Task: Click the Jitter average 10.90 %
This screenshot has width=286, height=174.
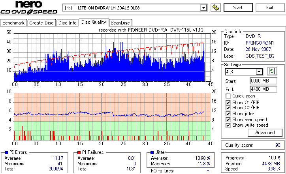Action: point(203,158)
